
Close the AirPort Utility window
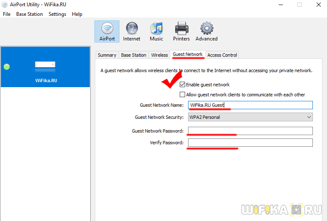click(x=318, y=5)
